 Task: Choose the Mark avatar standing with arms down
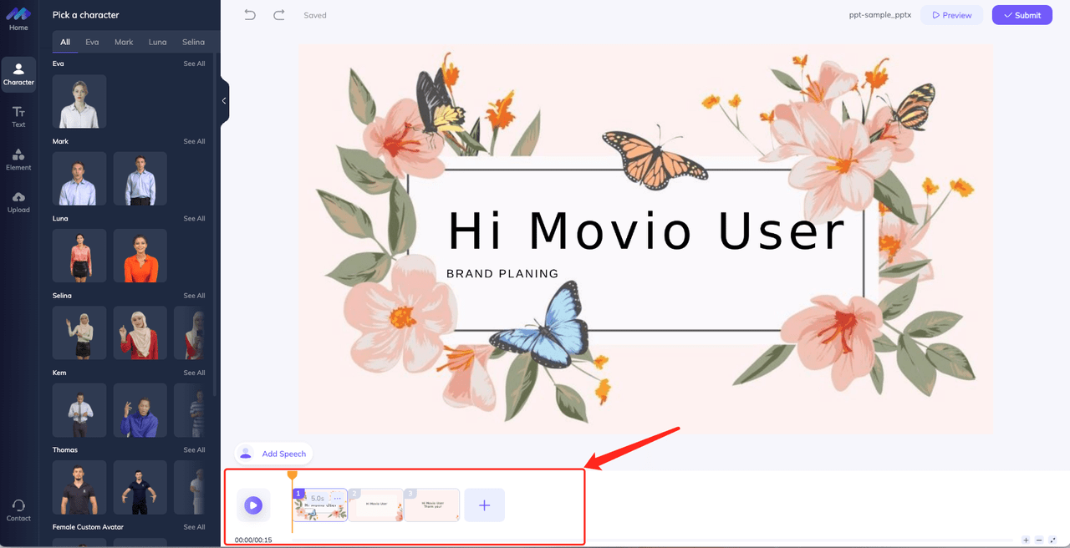(x=140, y=178)
